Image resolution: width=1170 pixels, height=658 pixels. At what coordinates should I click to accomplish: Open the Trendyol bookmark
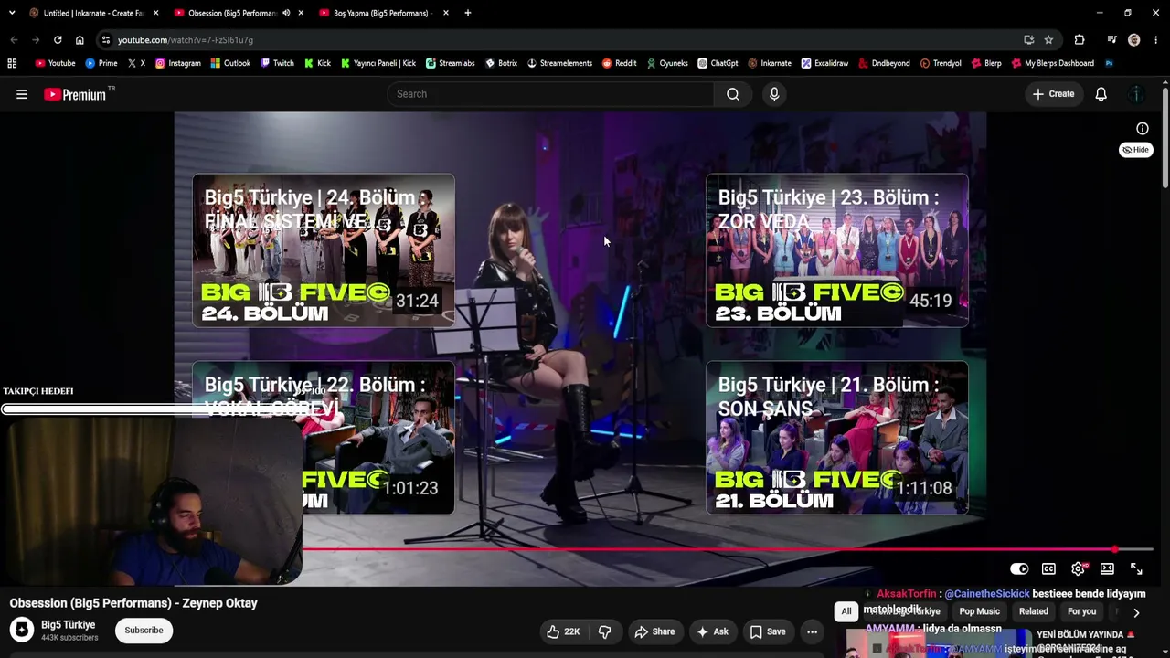941,63
